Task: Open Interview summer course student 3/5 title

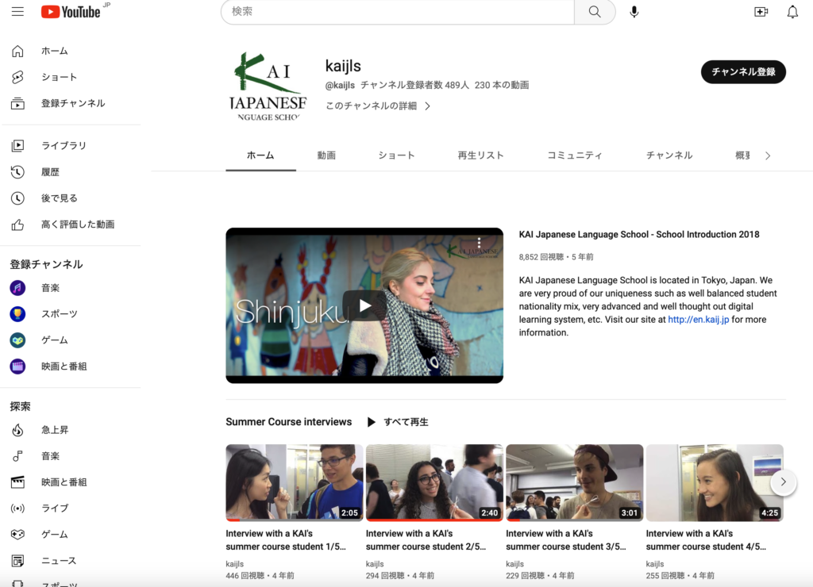Action: pyautogui.click(x=565, y=540)
